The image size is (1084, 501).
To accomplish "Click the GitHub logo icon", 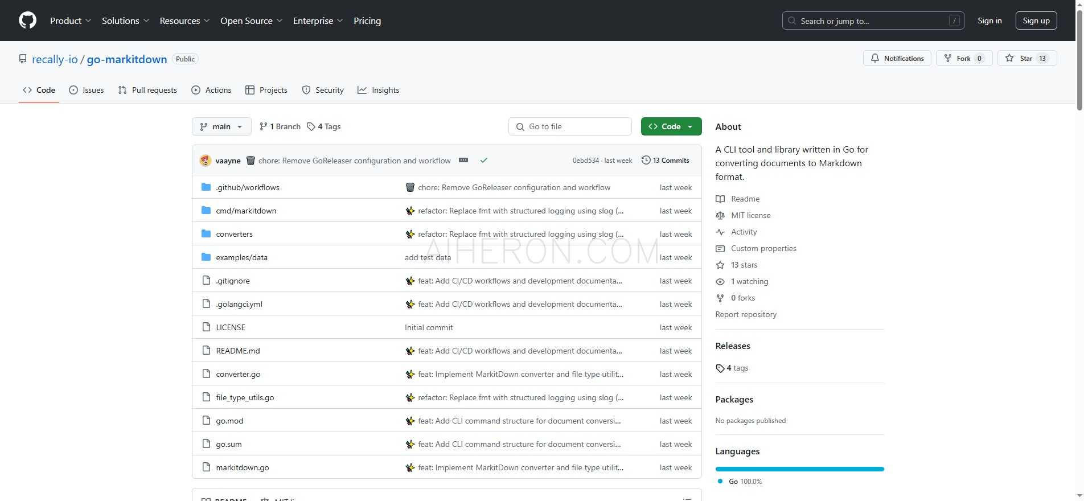I will point(27,20).
